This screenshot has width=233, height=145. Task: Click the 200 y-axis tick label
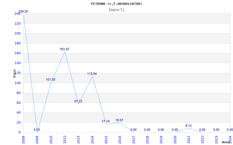coord(17,34)
